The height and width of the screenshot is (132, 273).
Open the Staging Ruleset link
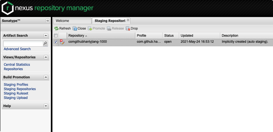pyautogui.click(x=16, y=93)
